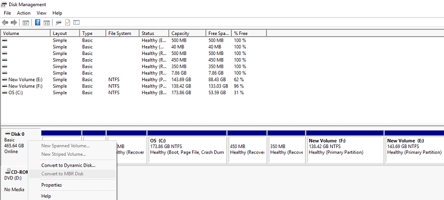Open the Action menu
This screenshot has width=444, height=200.
24,13
